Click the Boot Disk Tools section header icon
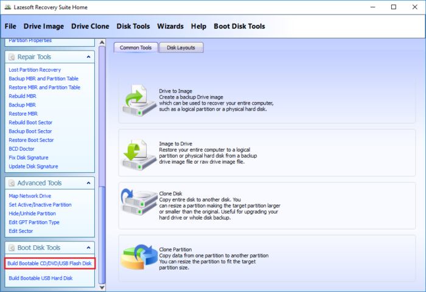This screenshot has height=292, width=426. click(12, 248)
